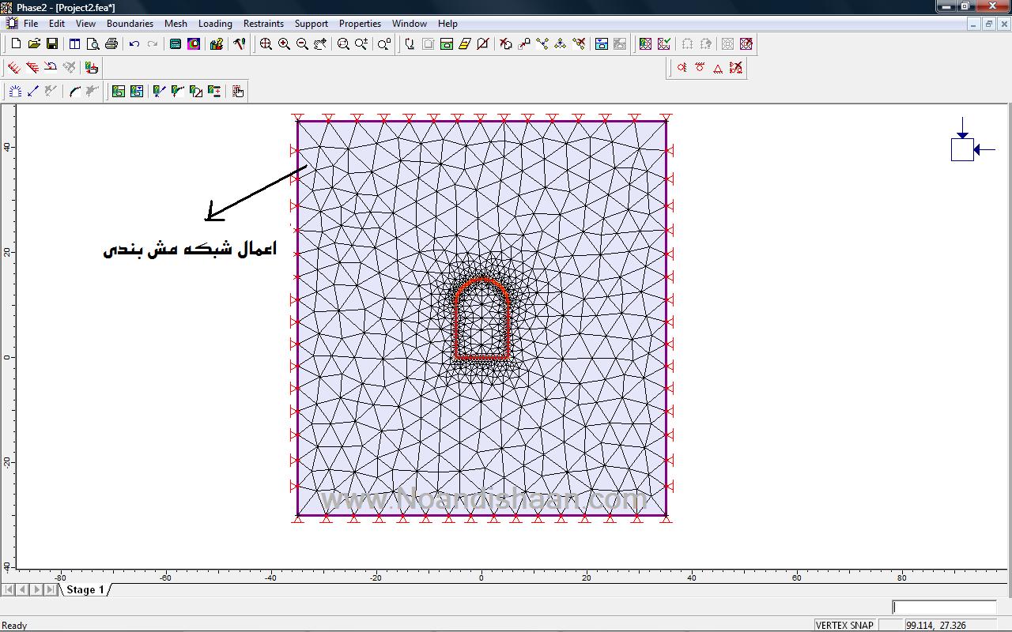1012x632 pixels.
Task: Save the project with the floppy disk icon
Action: (x=52, y=44)
